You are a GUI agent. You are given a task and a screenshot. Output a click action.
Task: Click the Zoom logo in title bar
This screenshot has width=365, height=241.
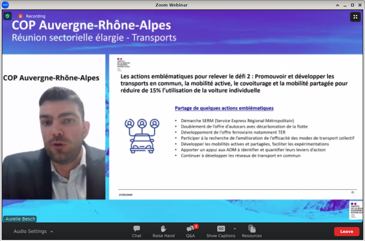[x=5, y=5]
